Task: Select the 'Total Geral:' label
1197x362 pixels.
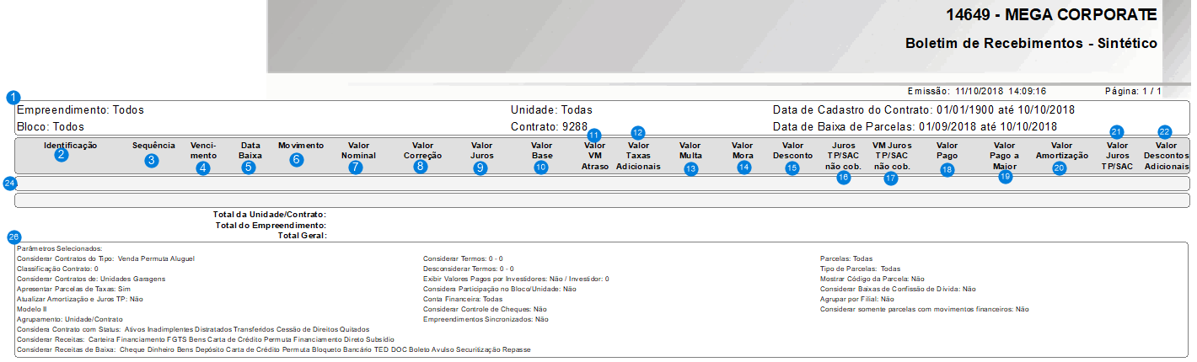Action: [302, 236]
